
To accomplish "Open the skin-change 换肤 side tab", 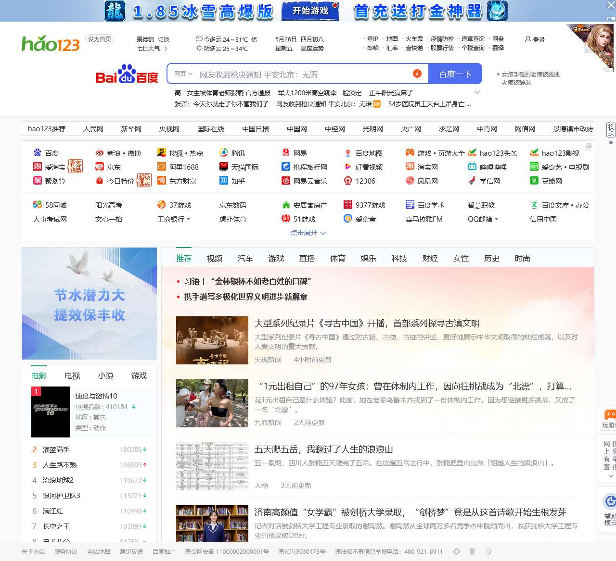I will (611, 130).
